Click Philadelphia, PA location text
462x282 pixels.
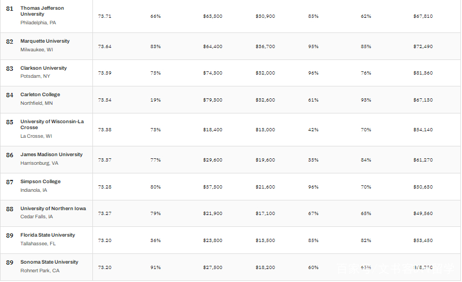point(38,23)
